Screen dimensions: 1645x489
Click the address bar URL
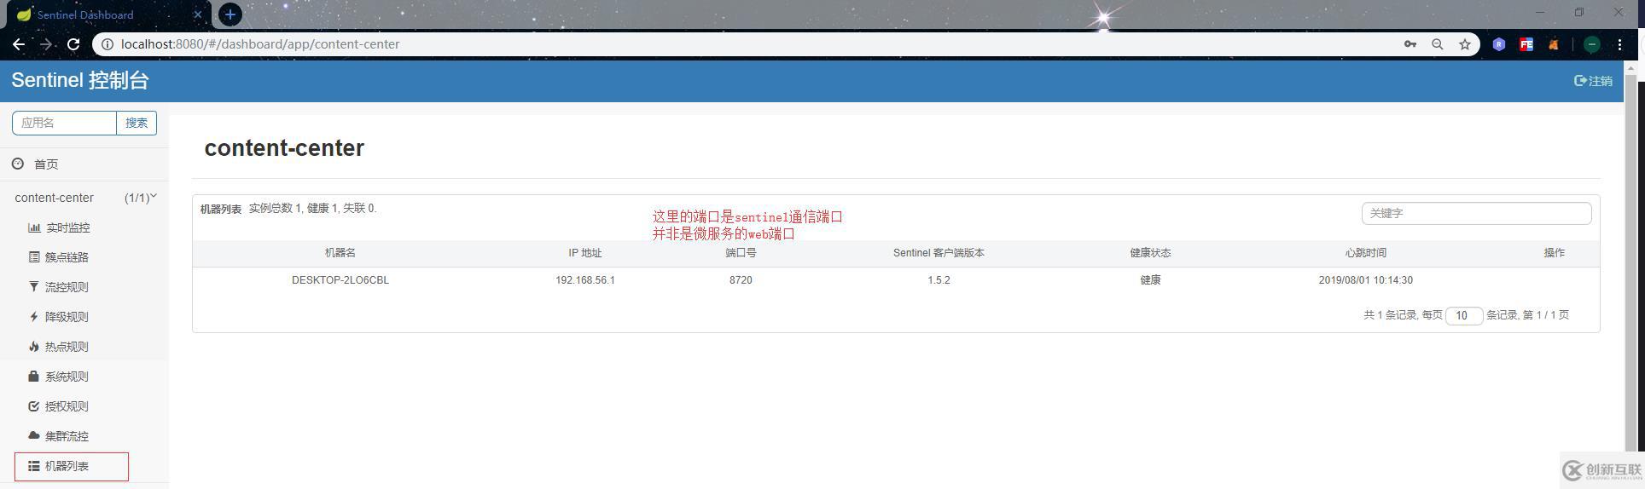pos(260,44)
